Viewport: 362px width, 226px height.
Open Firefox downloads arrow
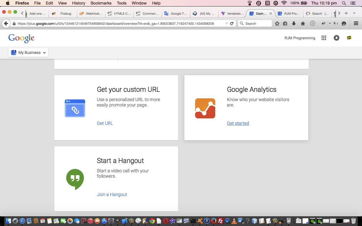coord(294,23)
